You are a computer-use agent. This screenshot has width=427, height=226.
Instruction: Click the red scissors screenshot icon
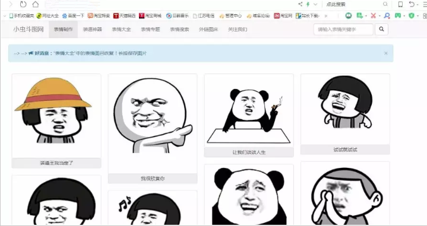tap(373, 15)
